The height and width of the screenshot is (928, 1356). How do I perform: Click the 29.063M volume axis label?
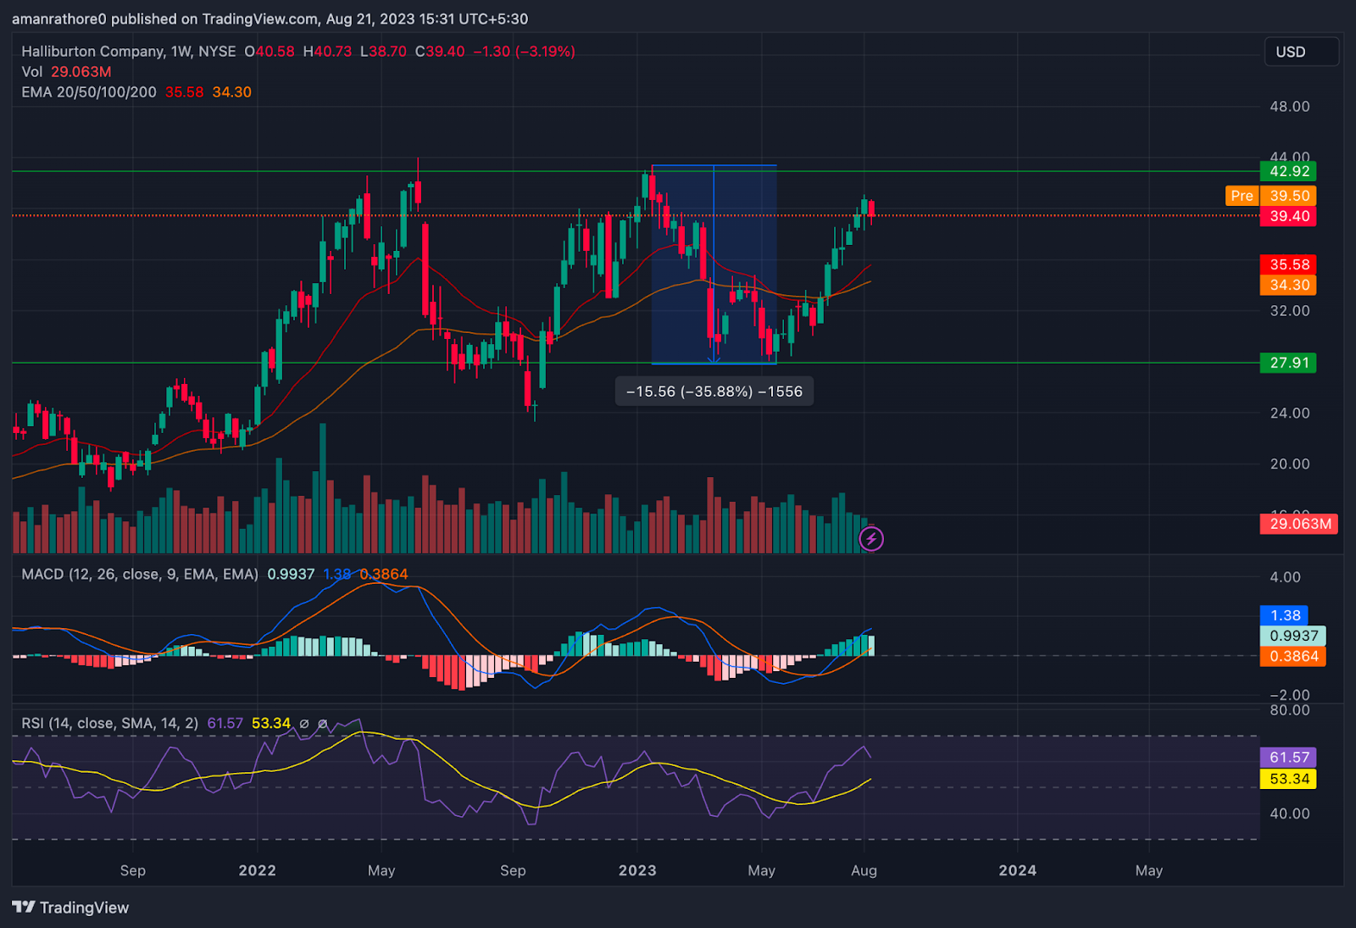coord(1299,524)
